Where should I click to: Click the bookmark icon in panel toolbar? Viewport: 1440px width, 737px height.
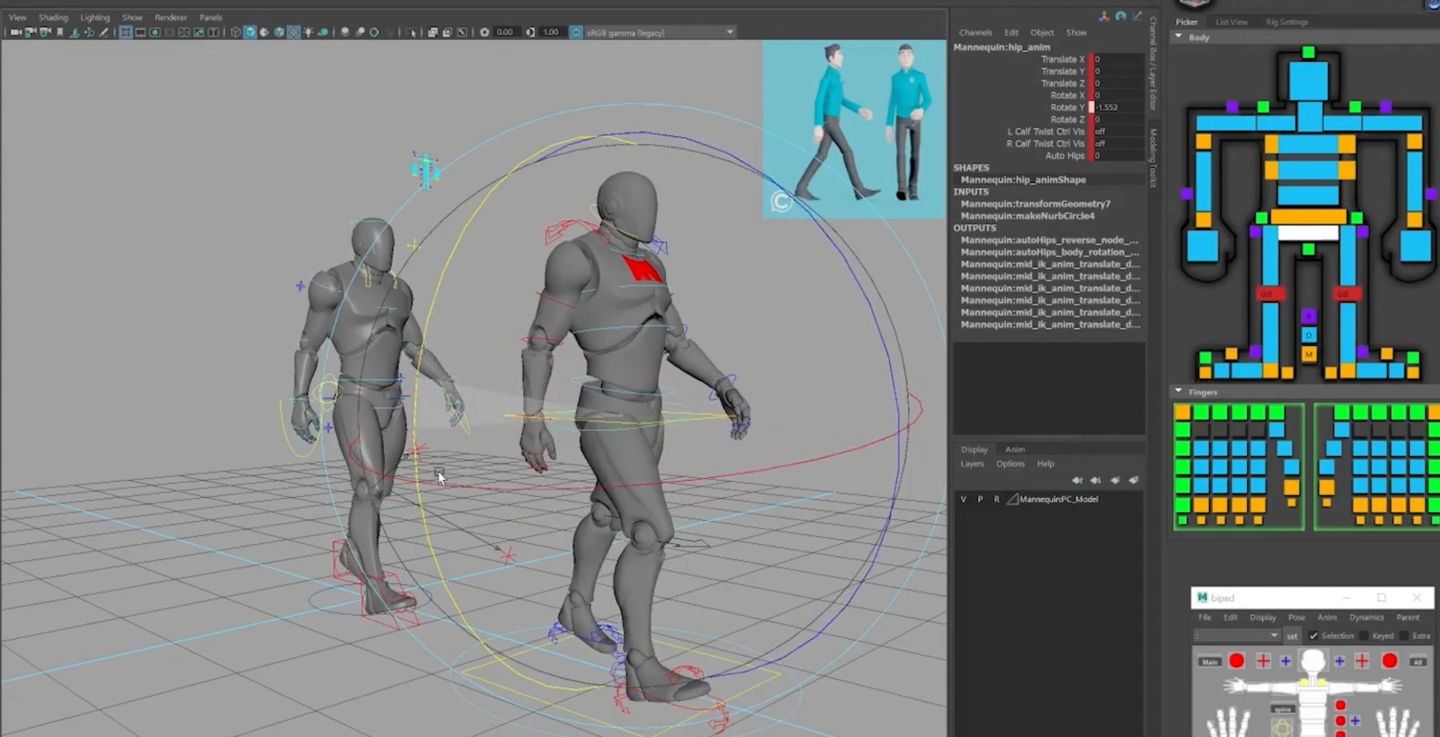click(x=60, y=32)
